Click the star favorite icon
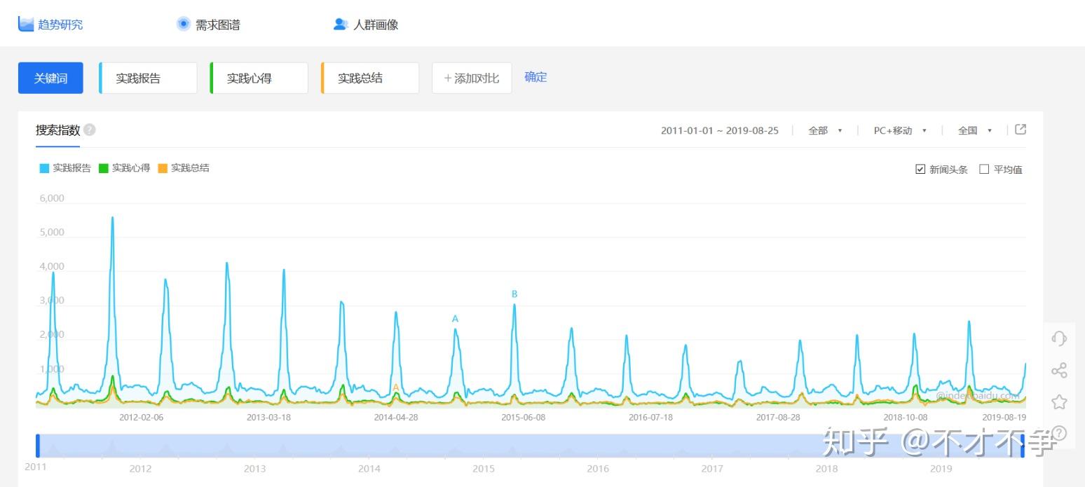The image size is (1085, 487). click(x=1059, y=402)
